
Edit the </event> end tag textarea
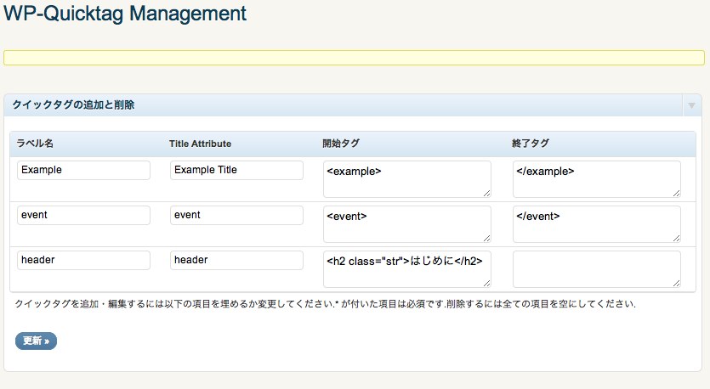(597, 224)
